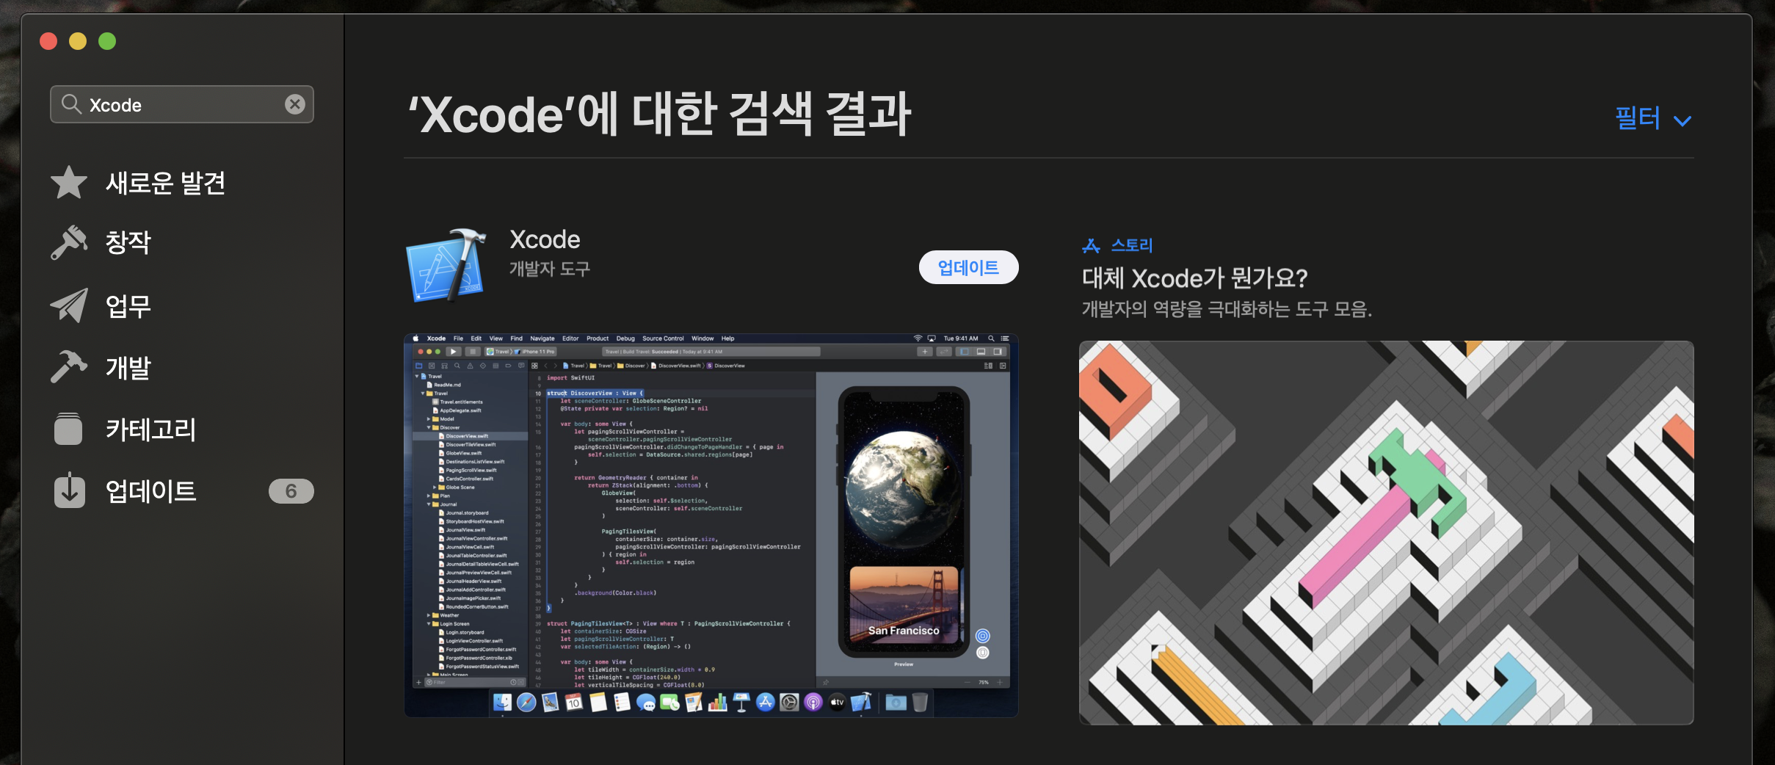Open the colorful blocks story artwork
Viewport: 1775px width, 765px height.
[1386, 532]
